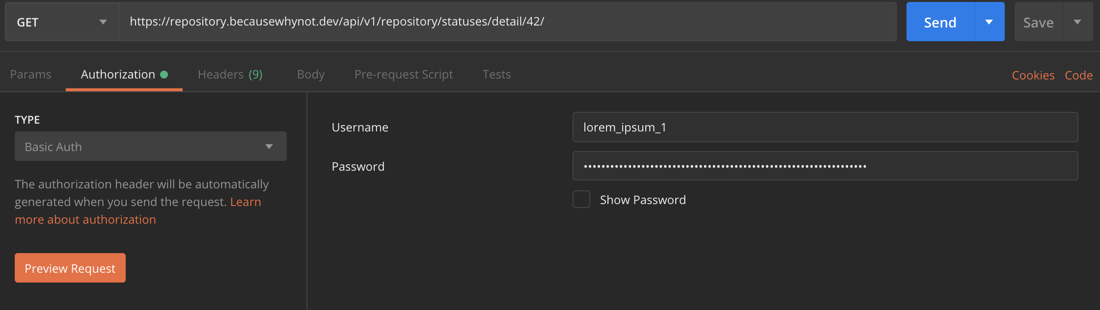1100x310 pixels.
Task: Click the Username field with lorem_ipsum_1
Action: [825, 127]
